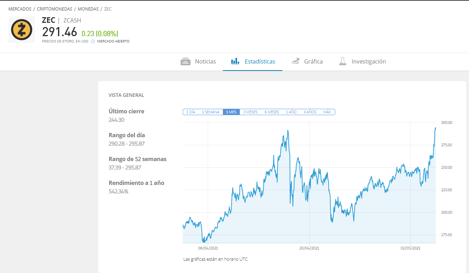Screen dimensions: 469x273
Task: Open the Noticias tab
Action: (205, 61)
